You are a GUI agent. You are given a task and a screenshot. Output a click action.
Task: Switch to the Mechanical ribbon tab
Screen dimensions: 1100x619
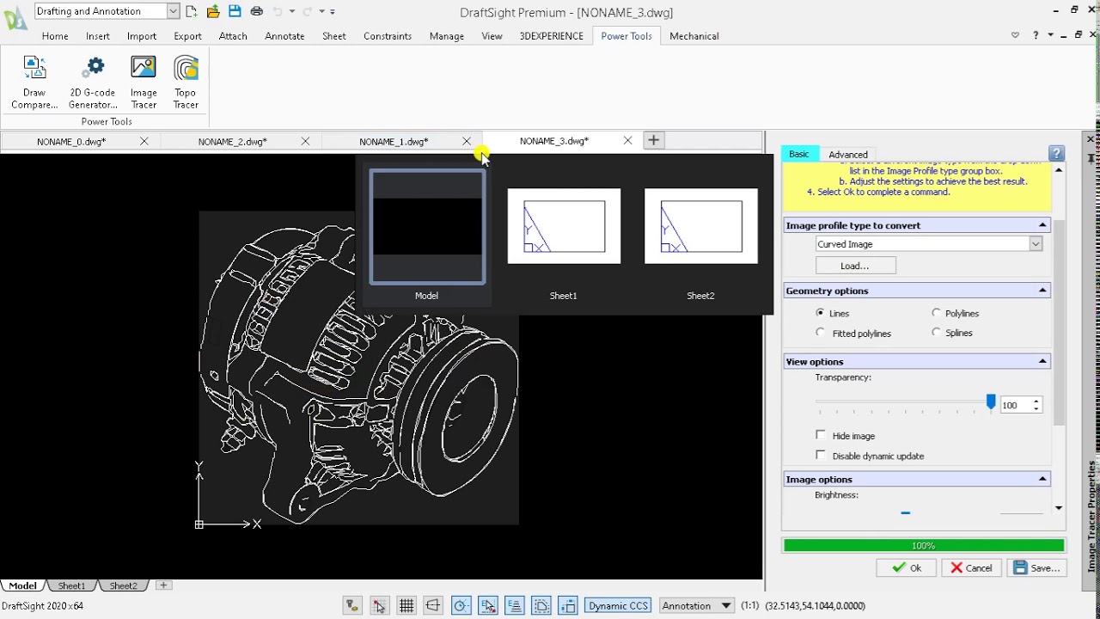(694, 36)
